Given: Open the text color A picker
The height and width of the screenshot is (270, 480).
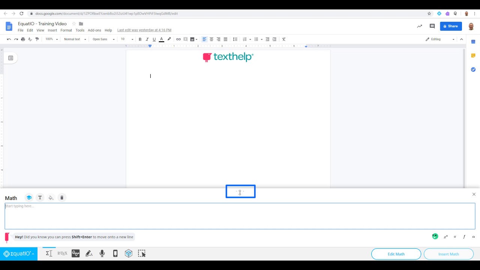Looking at the screenshot, I should [162, 39].
